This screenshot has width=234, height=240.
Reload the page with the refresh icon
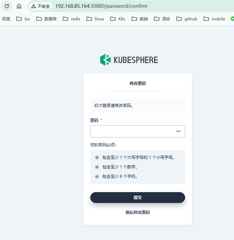(x=7, y=6)
